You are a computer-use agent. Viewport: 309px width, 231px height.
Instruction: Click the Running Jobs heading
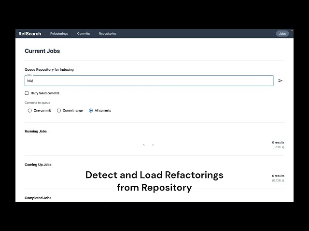click(36, 131)
